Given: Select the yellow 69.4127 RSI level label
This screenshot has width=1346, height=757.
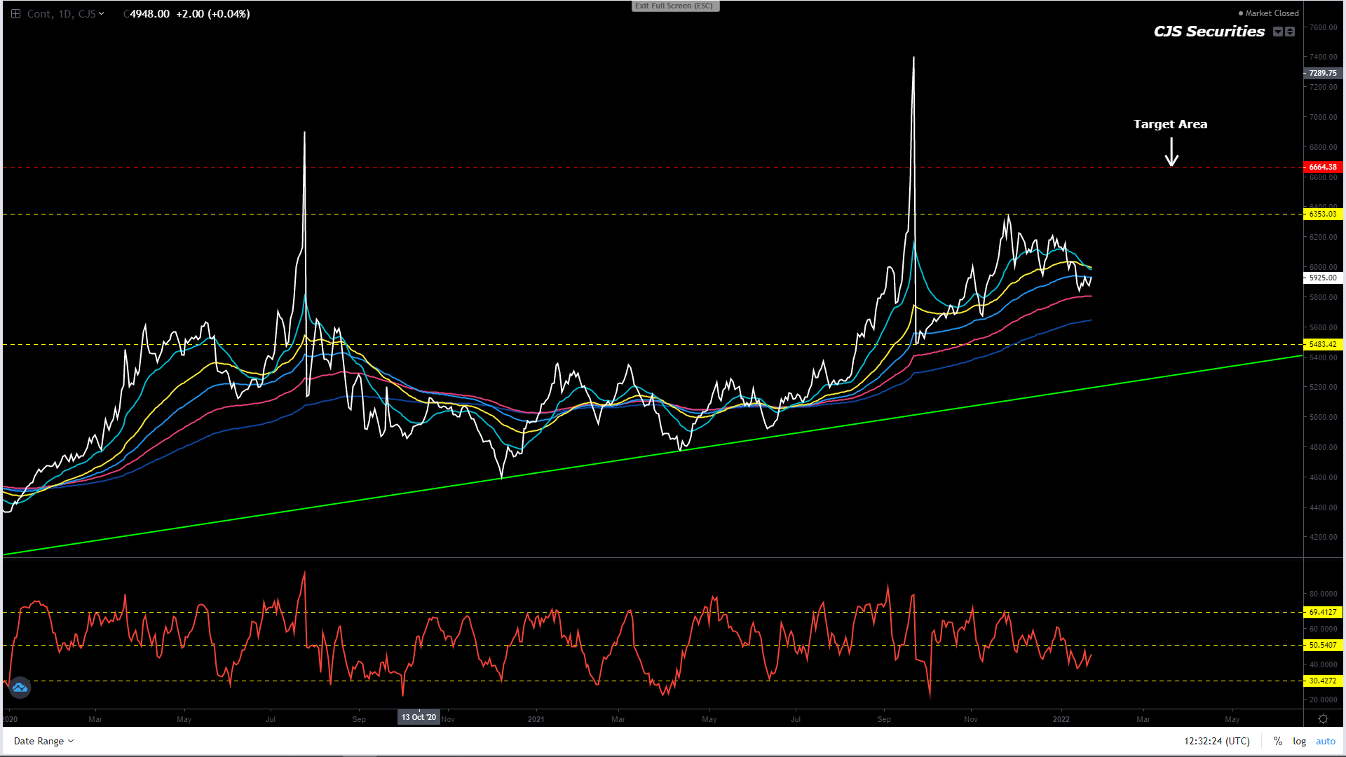Looking at the screenshot, I should pyautogui.click(x=1322, y=612).
